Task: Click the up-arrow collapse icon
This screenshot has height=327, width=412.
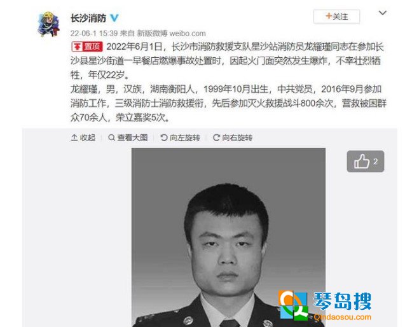Action: (74, 137)
